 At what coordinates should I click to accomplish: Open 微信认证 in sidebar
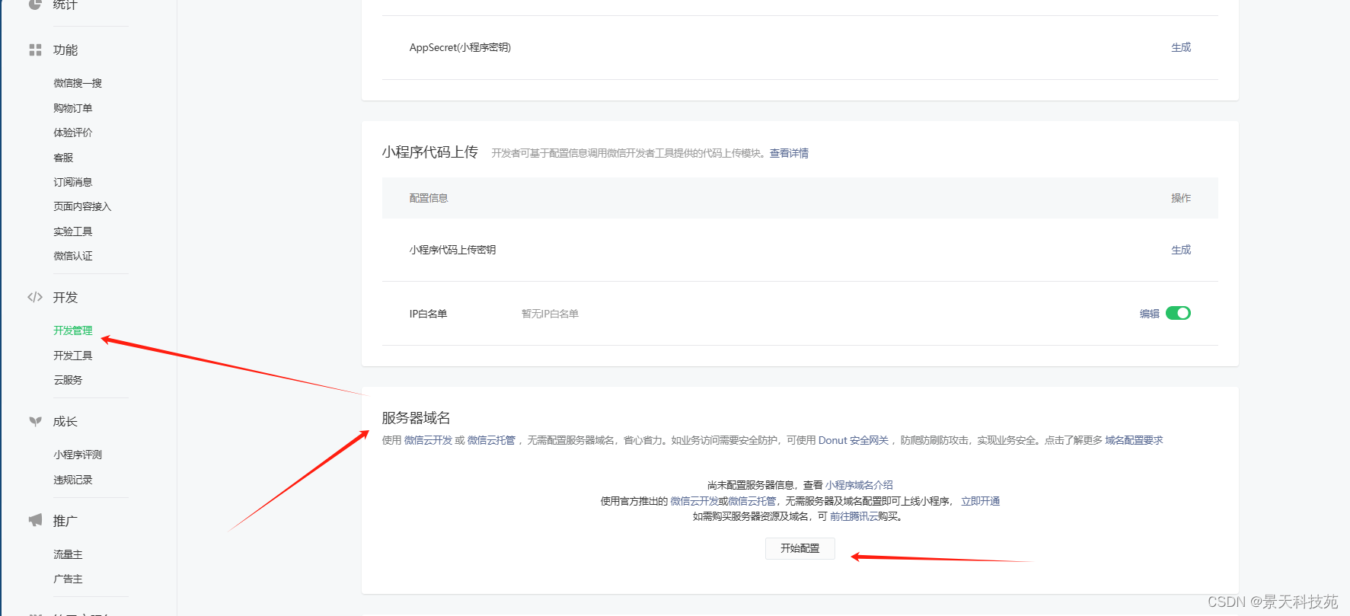click(x=73, y=256)
